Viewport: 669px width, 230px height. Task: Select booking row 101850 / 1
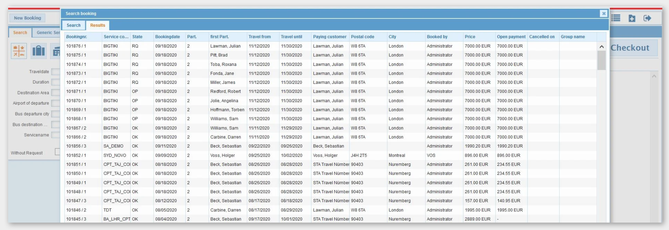pyautogui.click(x=330, y=174)
